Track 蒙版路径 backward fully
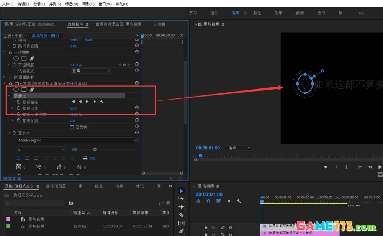The image size is (383, 236). [73, 102]
